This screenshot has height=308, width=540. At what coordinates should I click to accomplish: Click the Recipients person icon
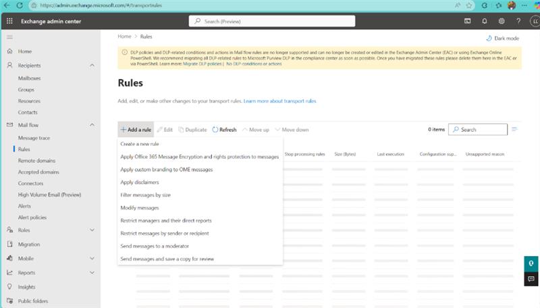(9, 65)
